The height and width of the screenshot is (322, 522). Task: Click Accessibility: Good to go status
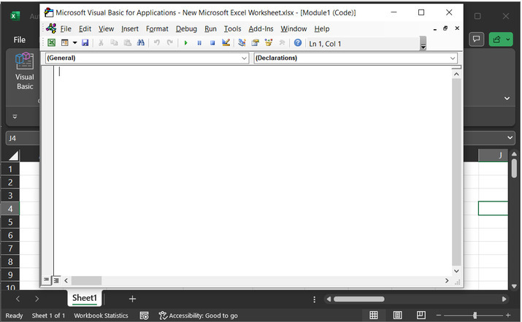pyautogui.click(x=199, y=315)
